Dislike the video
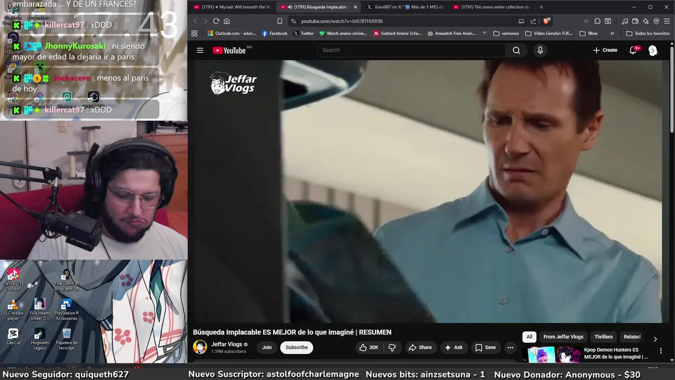Image resolution: width=675 pixels, height=380 pixels. [392, 347]
